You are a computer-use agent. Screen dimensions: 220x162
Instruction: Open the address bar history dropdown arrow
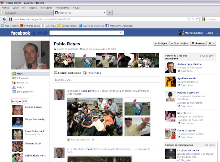tap(193, 19)
